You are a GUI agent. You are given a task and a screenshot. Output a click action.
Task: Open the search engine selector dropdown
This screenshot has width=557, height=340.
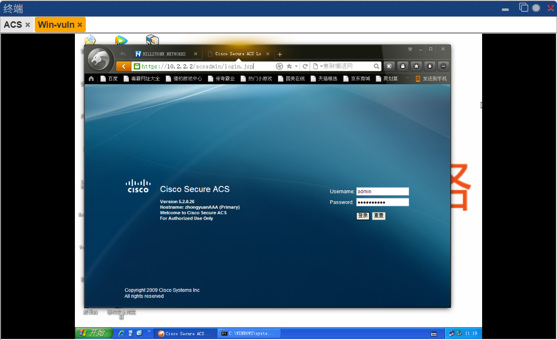(x=317, y=66)
